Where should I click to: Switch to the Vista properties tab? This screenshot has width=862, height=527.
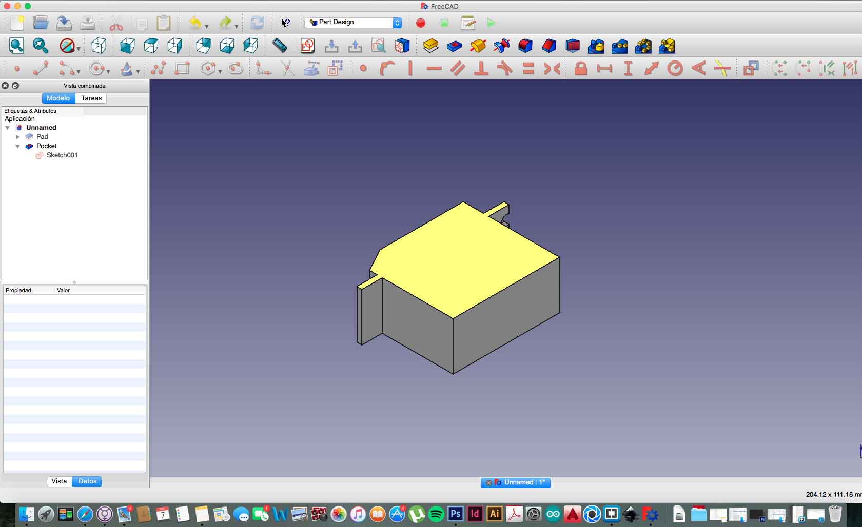(59, 481)
